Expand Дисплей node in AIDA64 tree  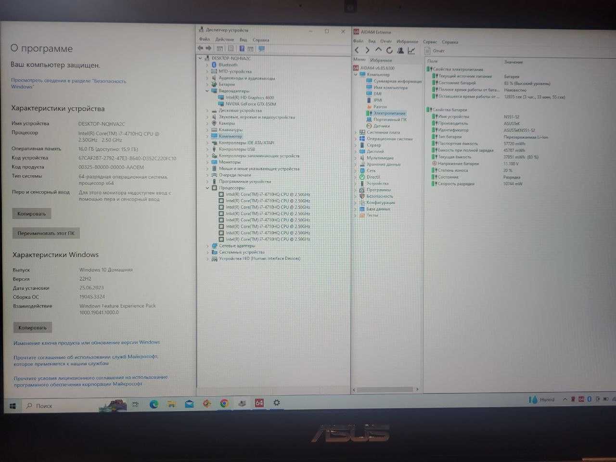pos(356,152)
